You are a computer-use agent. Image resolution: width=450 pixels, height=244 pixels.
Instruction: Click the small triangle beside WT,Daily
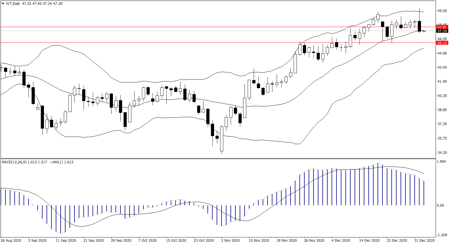point(3,4)
